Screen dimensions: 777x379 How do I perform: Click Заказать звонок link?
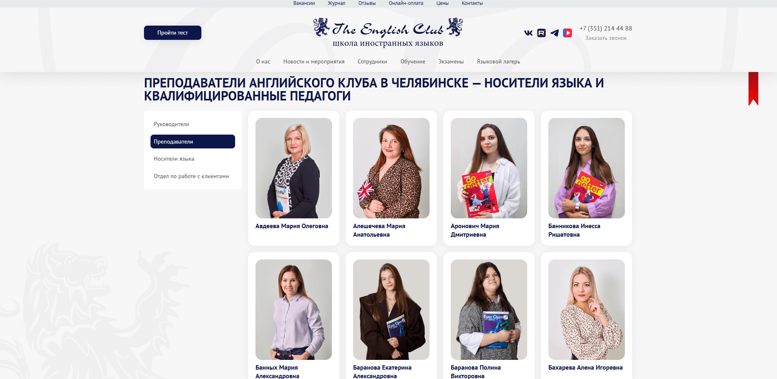[606, 38]
